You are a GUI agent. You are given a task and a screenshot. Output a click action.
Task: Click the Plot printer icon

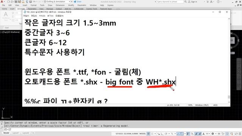click(x=31, y=2)
